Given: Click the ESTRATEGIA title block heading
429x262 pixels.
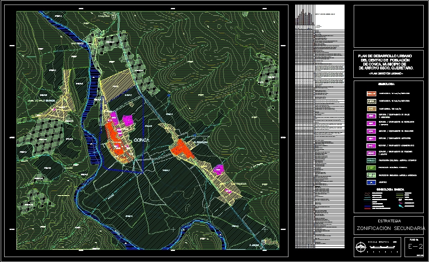Looking at the screenshot, I should pos(389,220).
